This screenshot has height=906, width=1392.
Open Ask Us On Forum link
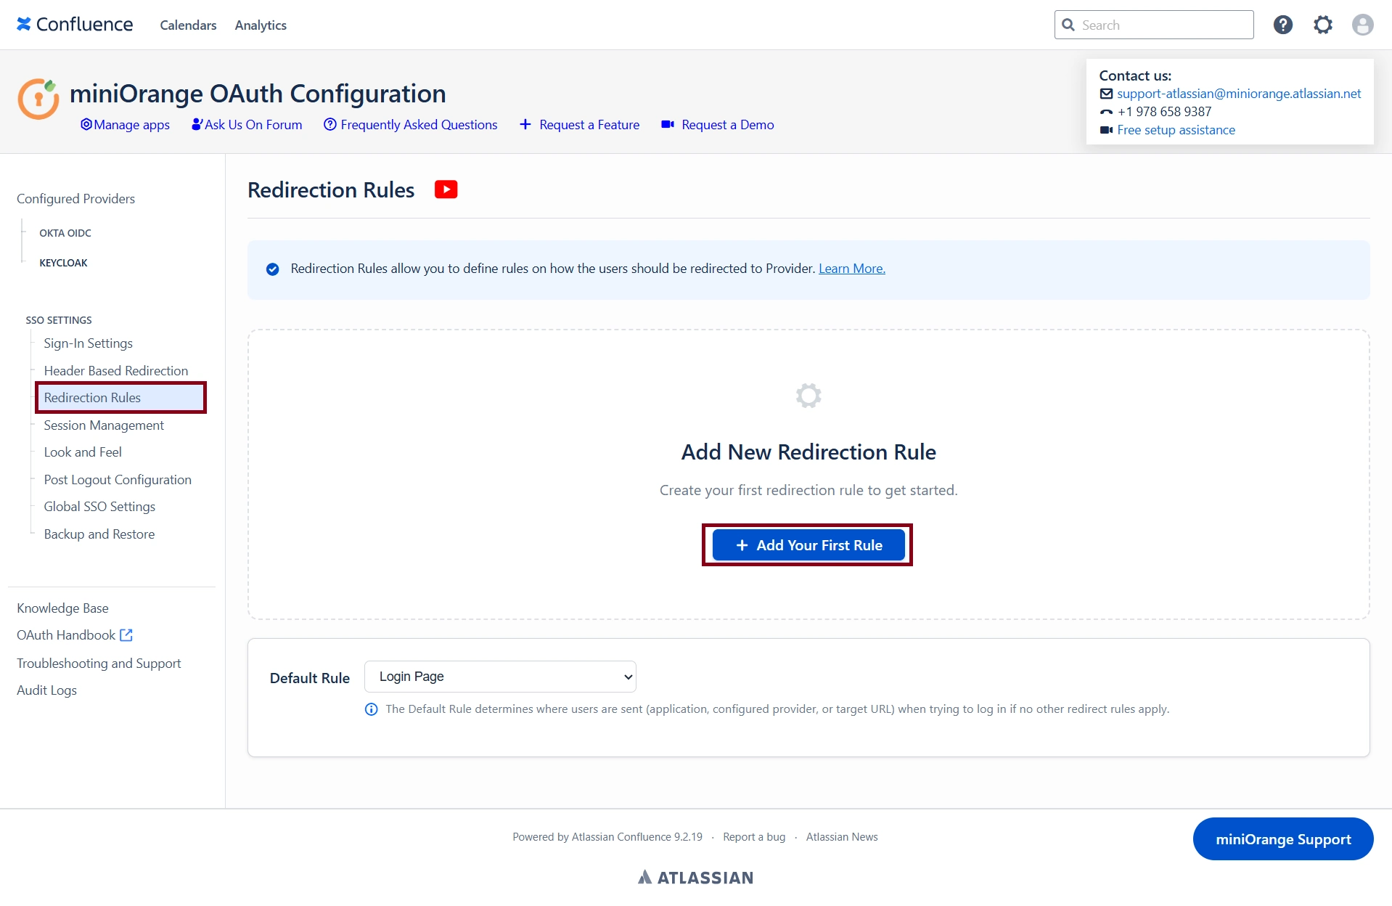247,125
